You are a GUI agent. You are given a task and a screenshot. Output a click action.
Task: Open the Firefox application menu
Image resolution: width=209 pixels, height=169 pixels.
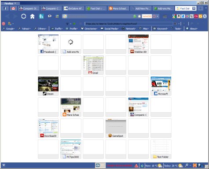(10, 3)
